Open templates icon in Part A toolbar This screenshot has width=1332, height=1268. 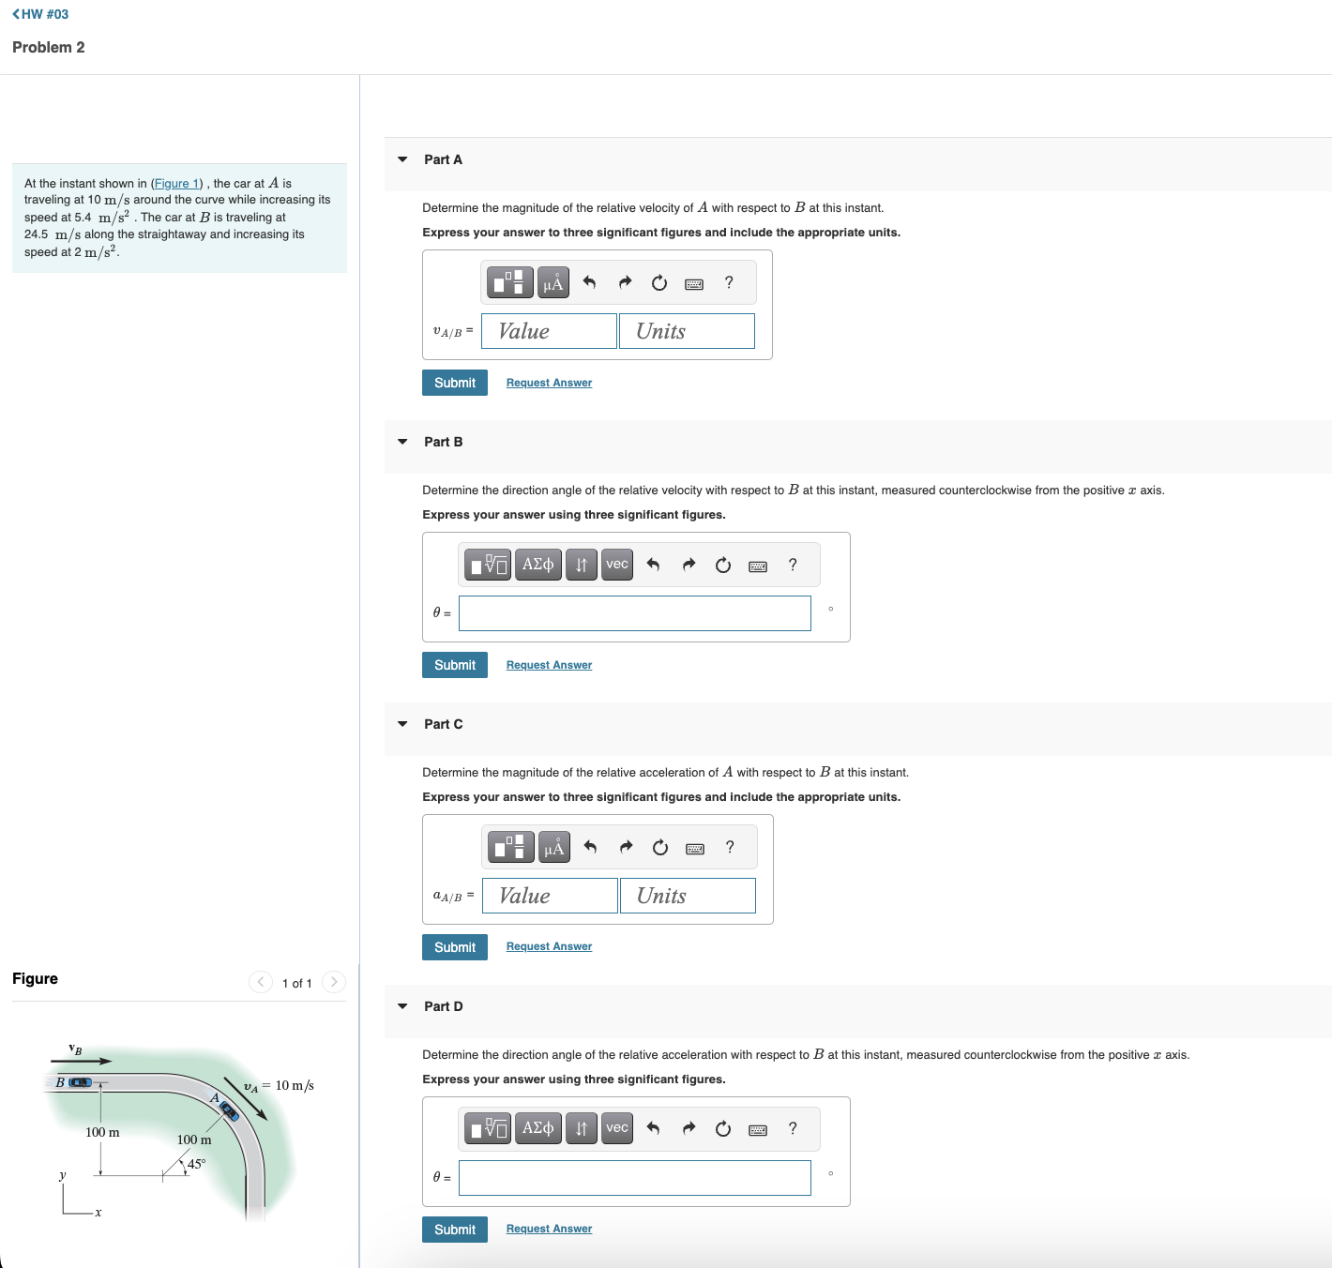510,282
